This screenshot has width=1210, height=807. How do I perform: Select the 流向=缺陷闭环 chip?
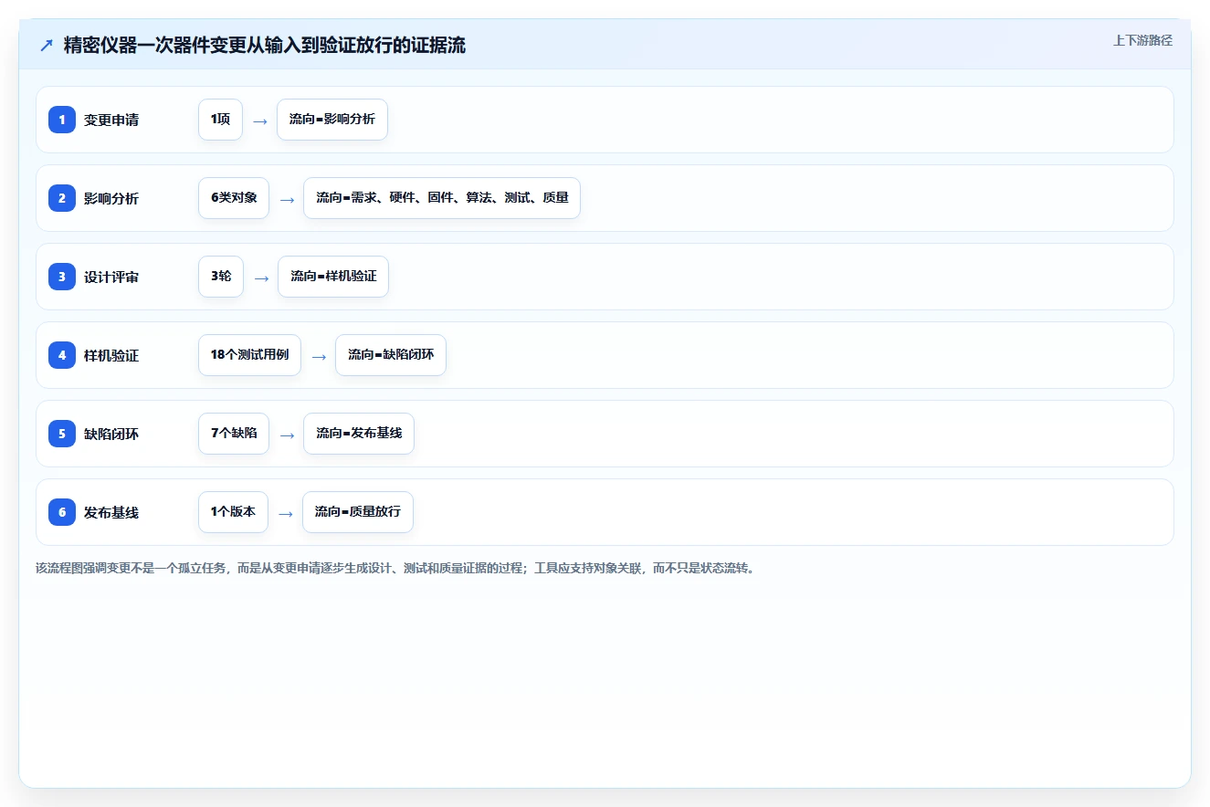pos(391,355)
